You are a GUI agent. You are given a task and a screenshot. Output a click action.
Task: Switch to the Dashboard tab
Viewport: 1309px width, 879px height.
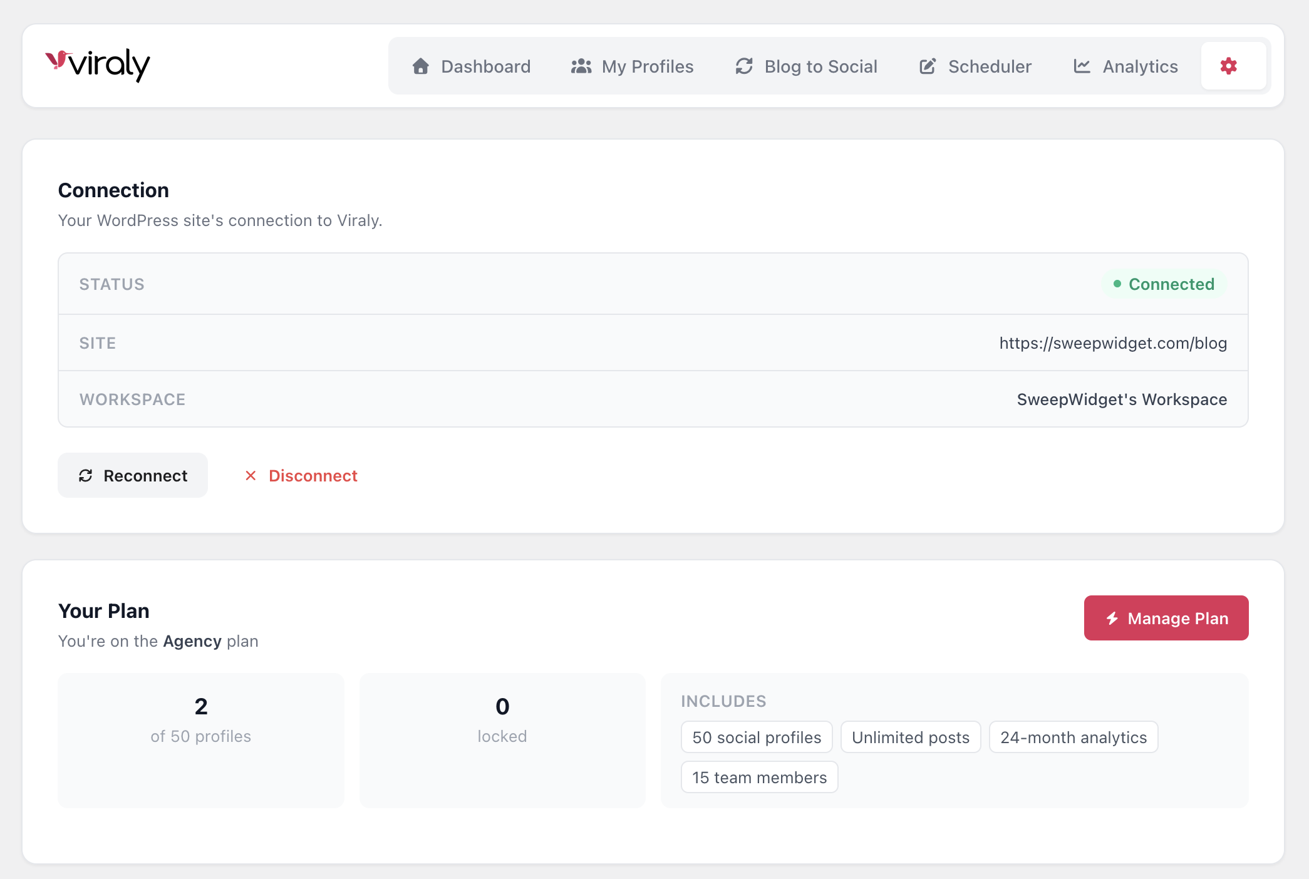tap(485, 66)
